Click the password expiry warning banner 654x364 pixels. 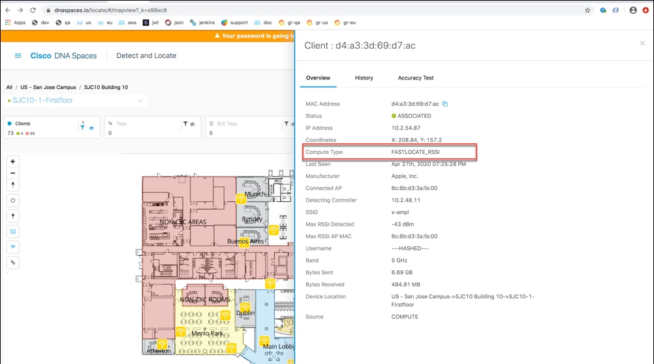[148, 36]
